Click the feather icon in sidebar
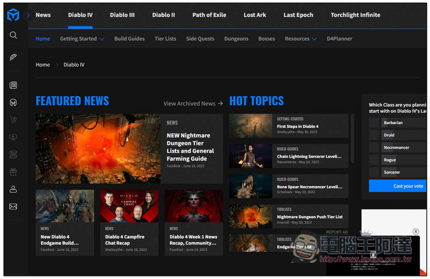 pyautogui.click(x=13, y=57)
